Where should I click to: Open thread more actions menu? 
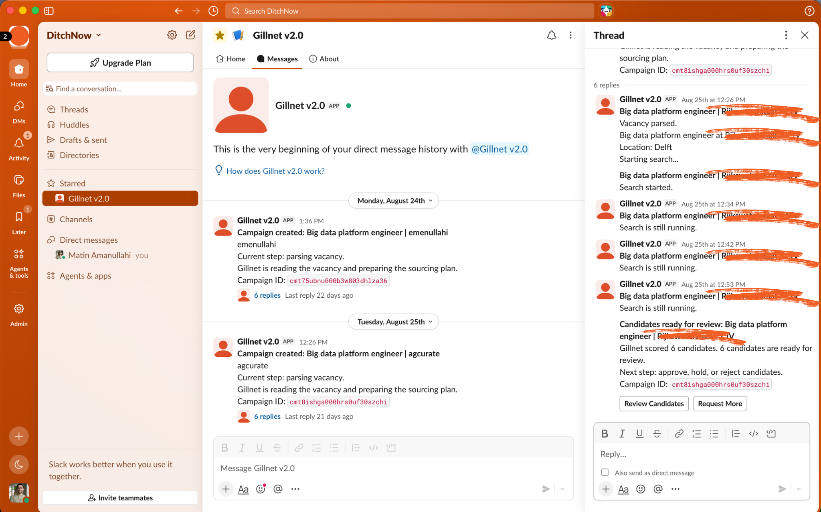coord(786,35)
